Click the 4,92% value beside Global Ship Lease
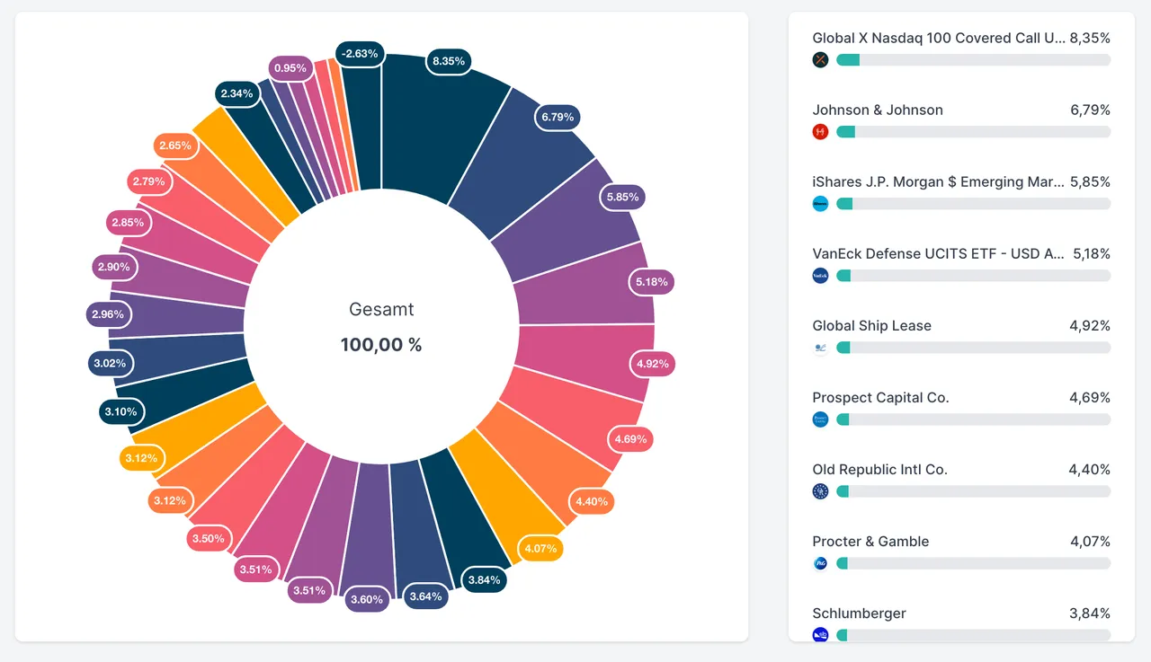This screenshot has height=662, width=1151. coord(1090,325)
